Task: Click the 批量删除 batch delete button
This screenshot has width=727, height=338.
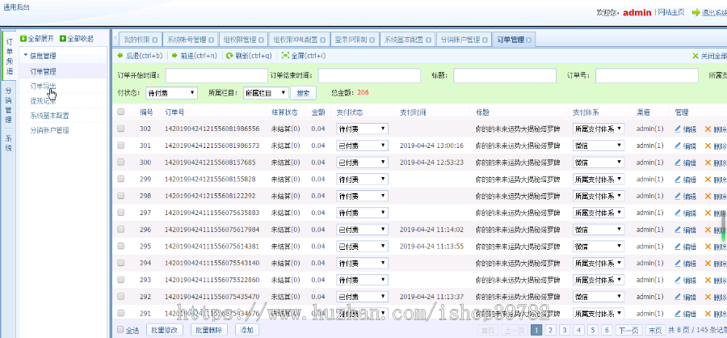Action: click(x=208, y=330)
